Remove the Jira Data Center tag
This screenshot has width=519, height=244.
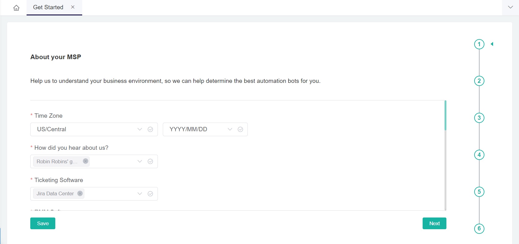pyautogui.click(x=80, y=193)
